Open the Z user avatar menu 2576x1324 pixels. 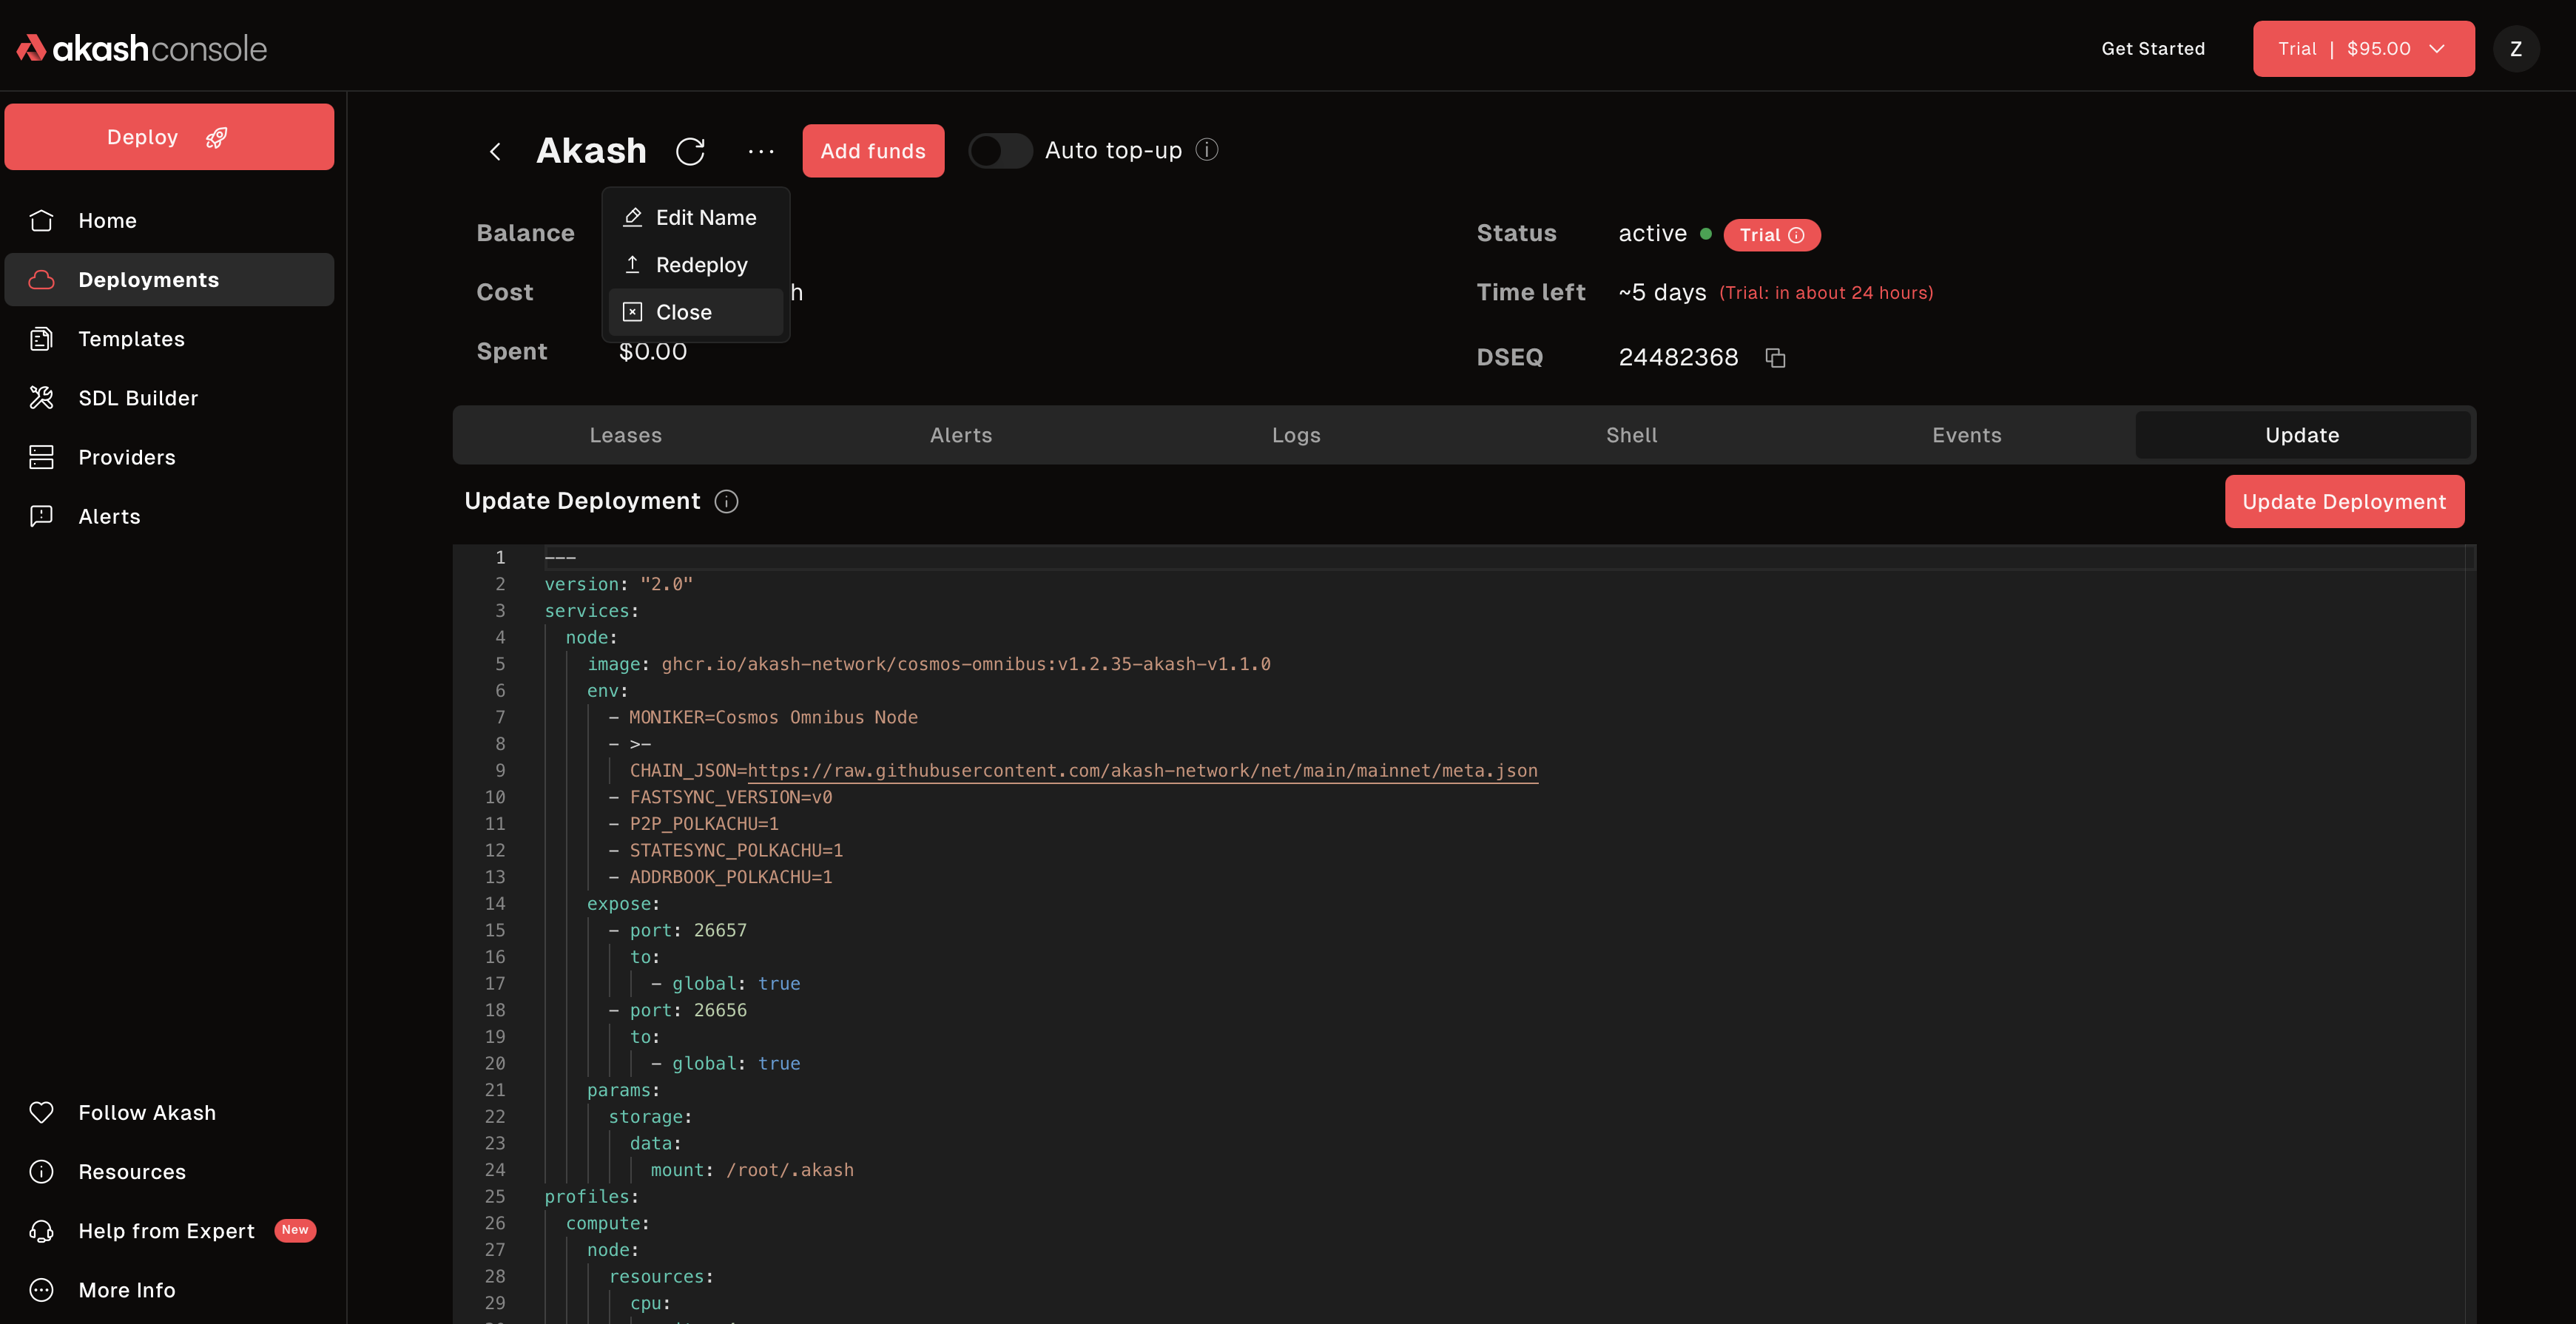click(x=2516, y=49)
